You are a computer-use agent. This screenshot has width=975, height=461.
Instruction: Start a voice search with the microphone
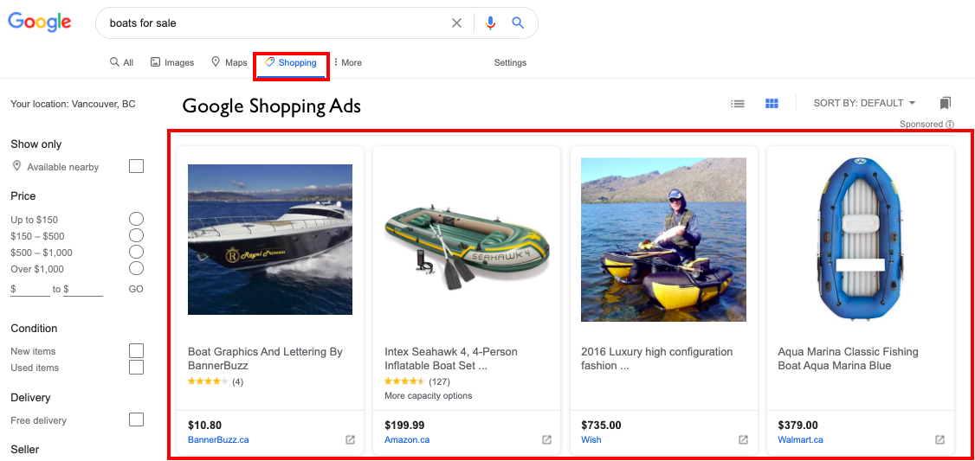tap(491, 23)
